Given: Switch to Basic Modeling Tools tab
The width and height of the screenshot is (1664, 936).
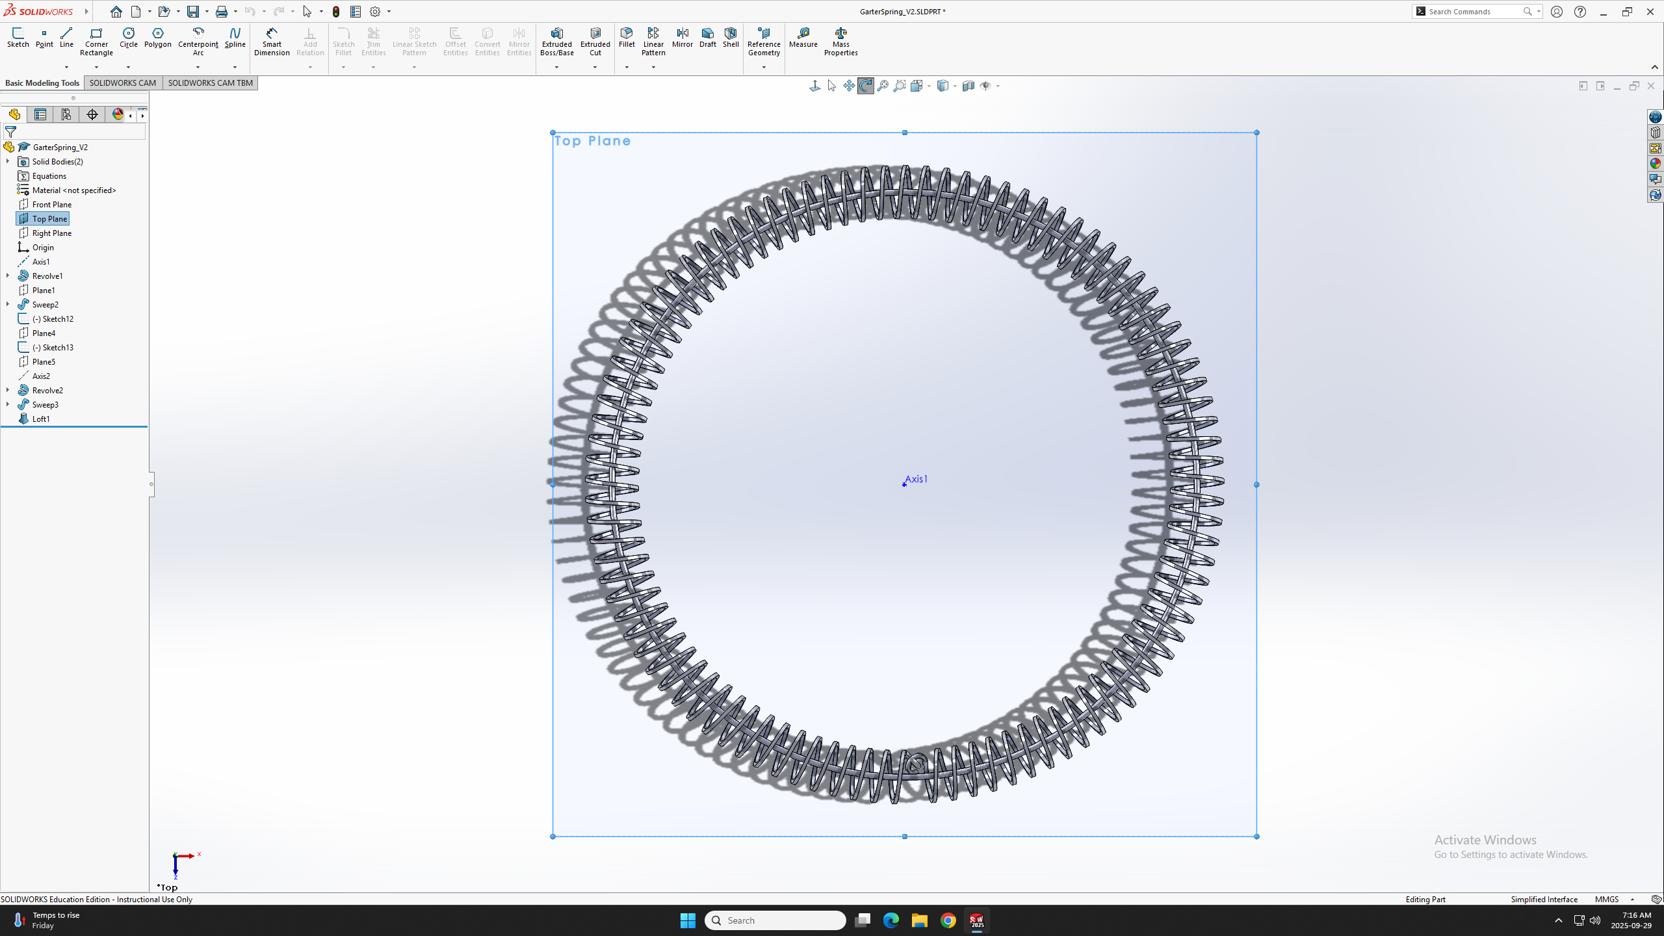Looking at the screenshot, I should click(42, 83).
